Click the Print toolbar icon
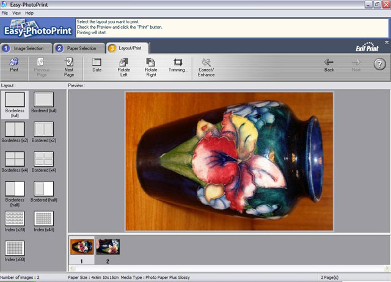Image resolution: width=391 pixels, height=282 pixels. click(x=14, y=65)
